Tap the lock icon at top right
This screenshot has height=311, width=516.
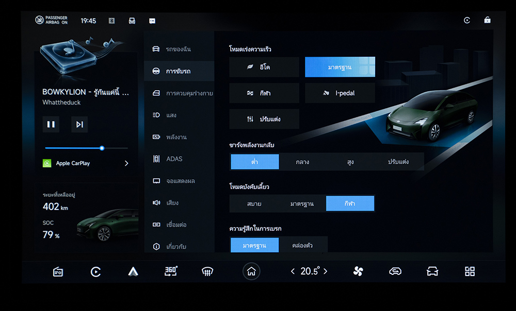point(487,20)
